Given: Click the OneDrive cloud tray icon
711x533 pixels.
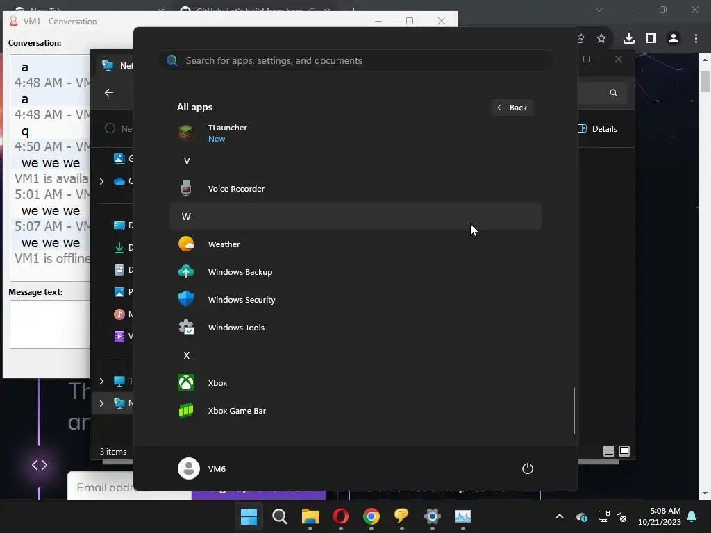Looking at the screenshot, I should [x=582, y=516].
